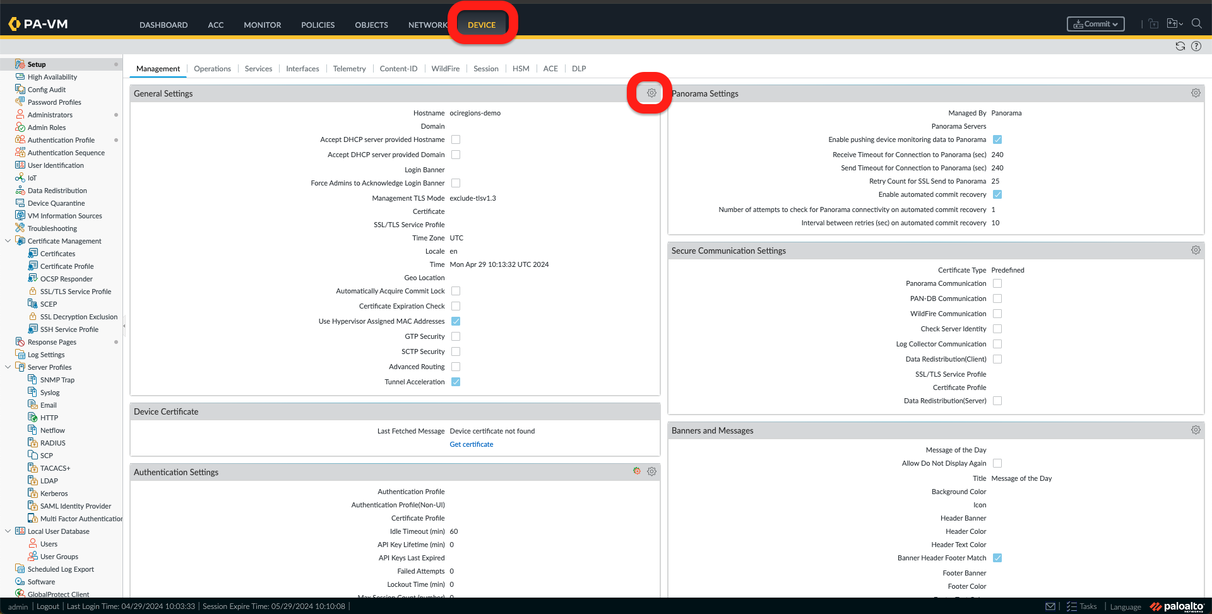Viewport: 1212px width, 614px height.
Task: Open the MONITOR section
Action: [x=262, y=25]
